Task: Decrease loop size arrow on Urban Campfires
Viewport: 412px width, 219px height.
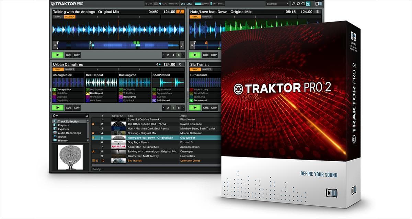Action: pyautogui.click(x=164, y=108)
